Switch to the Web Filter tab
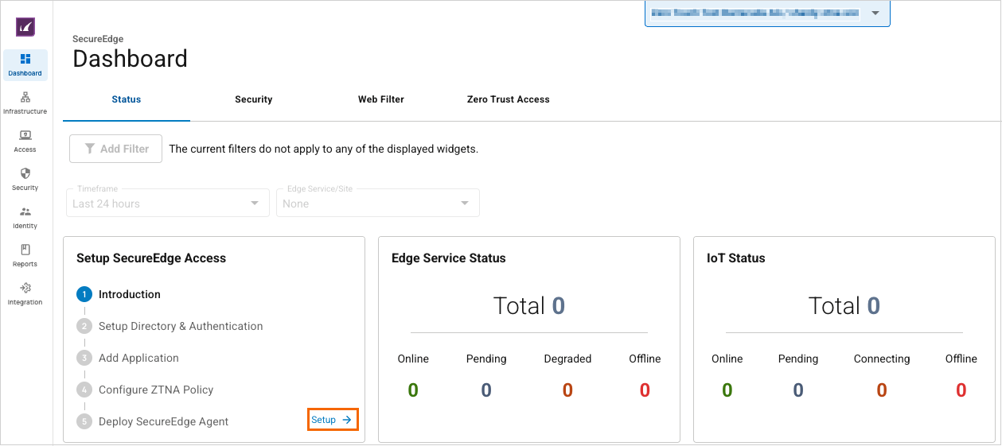 click(380, 99)
